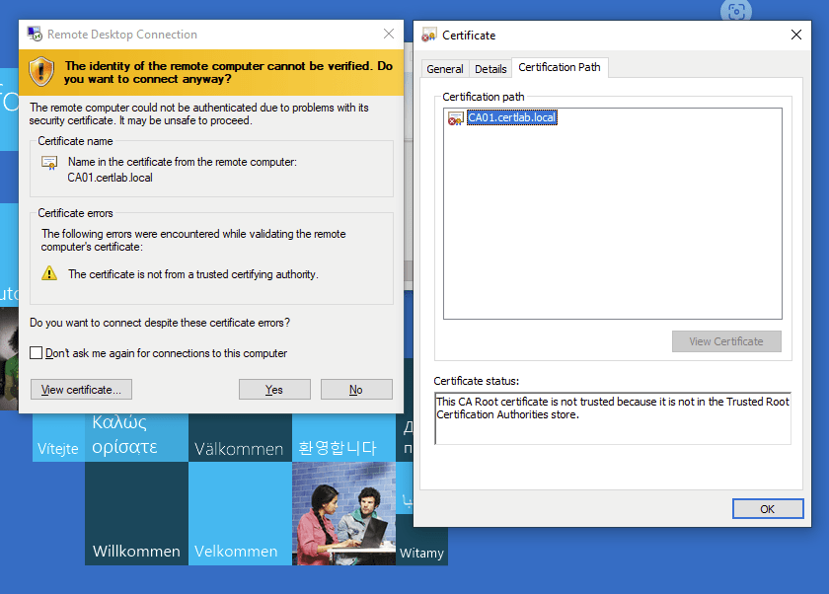Click Yes to connect anyway

click(274, 390)
